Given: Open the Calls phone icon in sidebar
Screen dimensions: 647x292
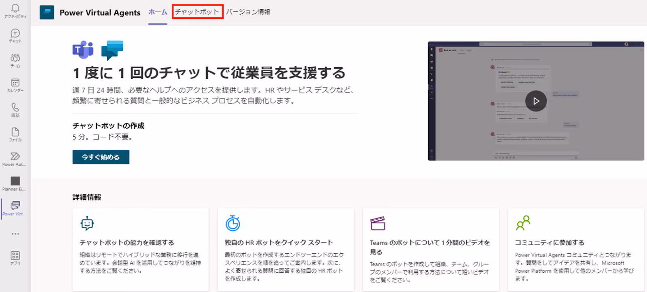Looking at the screenshot, I should pos(15,110).
